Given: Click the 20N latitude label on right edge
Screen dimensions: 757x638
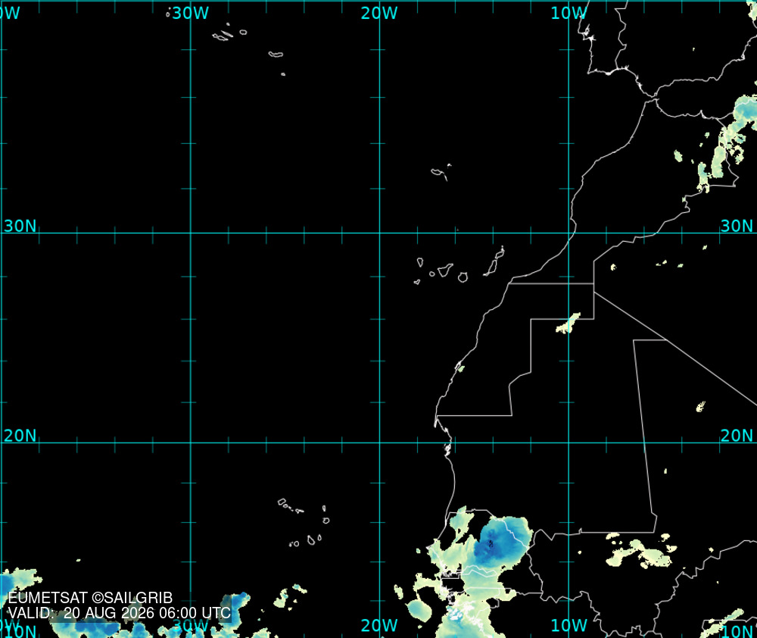Looking at the screenshot, I should pos(737,436).
